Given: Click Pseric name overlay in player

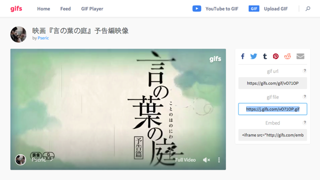Looking at the screenshot, I should point(39,160).
